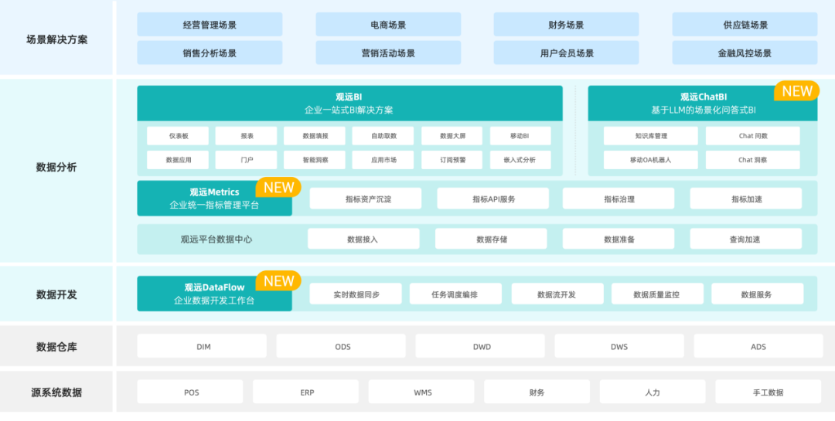Click the ODS warehouse layer box
The height and width of the screenshot is (421, 835).
pos(341,346)
